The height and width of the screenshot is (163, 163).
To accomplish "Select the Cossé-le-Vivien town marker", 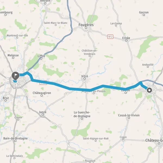I will [129, 118].
